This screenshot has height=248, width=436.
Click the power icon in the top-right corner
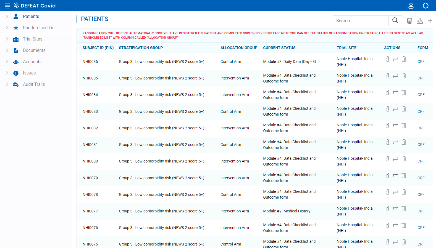point(426,6)
